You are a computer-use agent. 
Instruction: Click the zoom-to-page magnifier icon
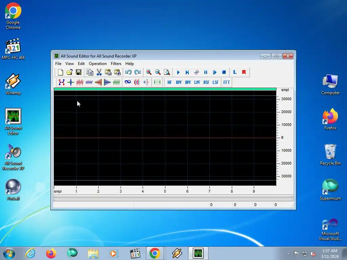(x=167, y=72)
